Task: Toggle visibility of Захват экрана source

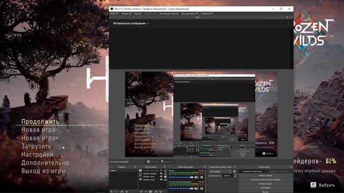Action: click(161, 173)
